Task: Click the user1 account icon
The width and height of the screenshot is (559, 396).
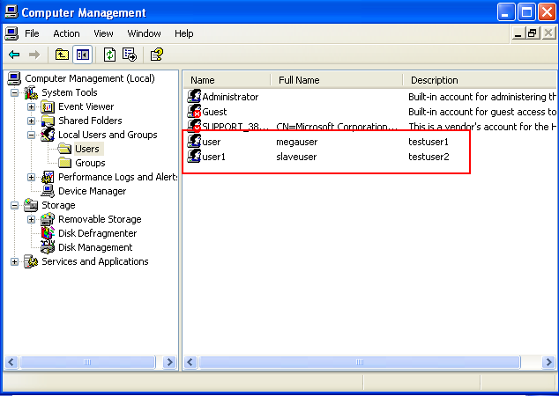Action: [x=194, y=156]
